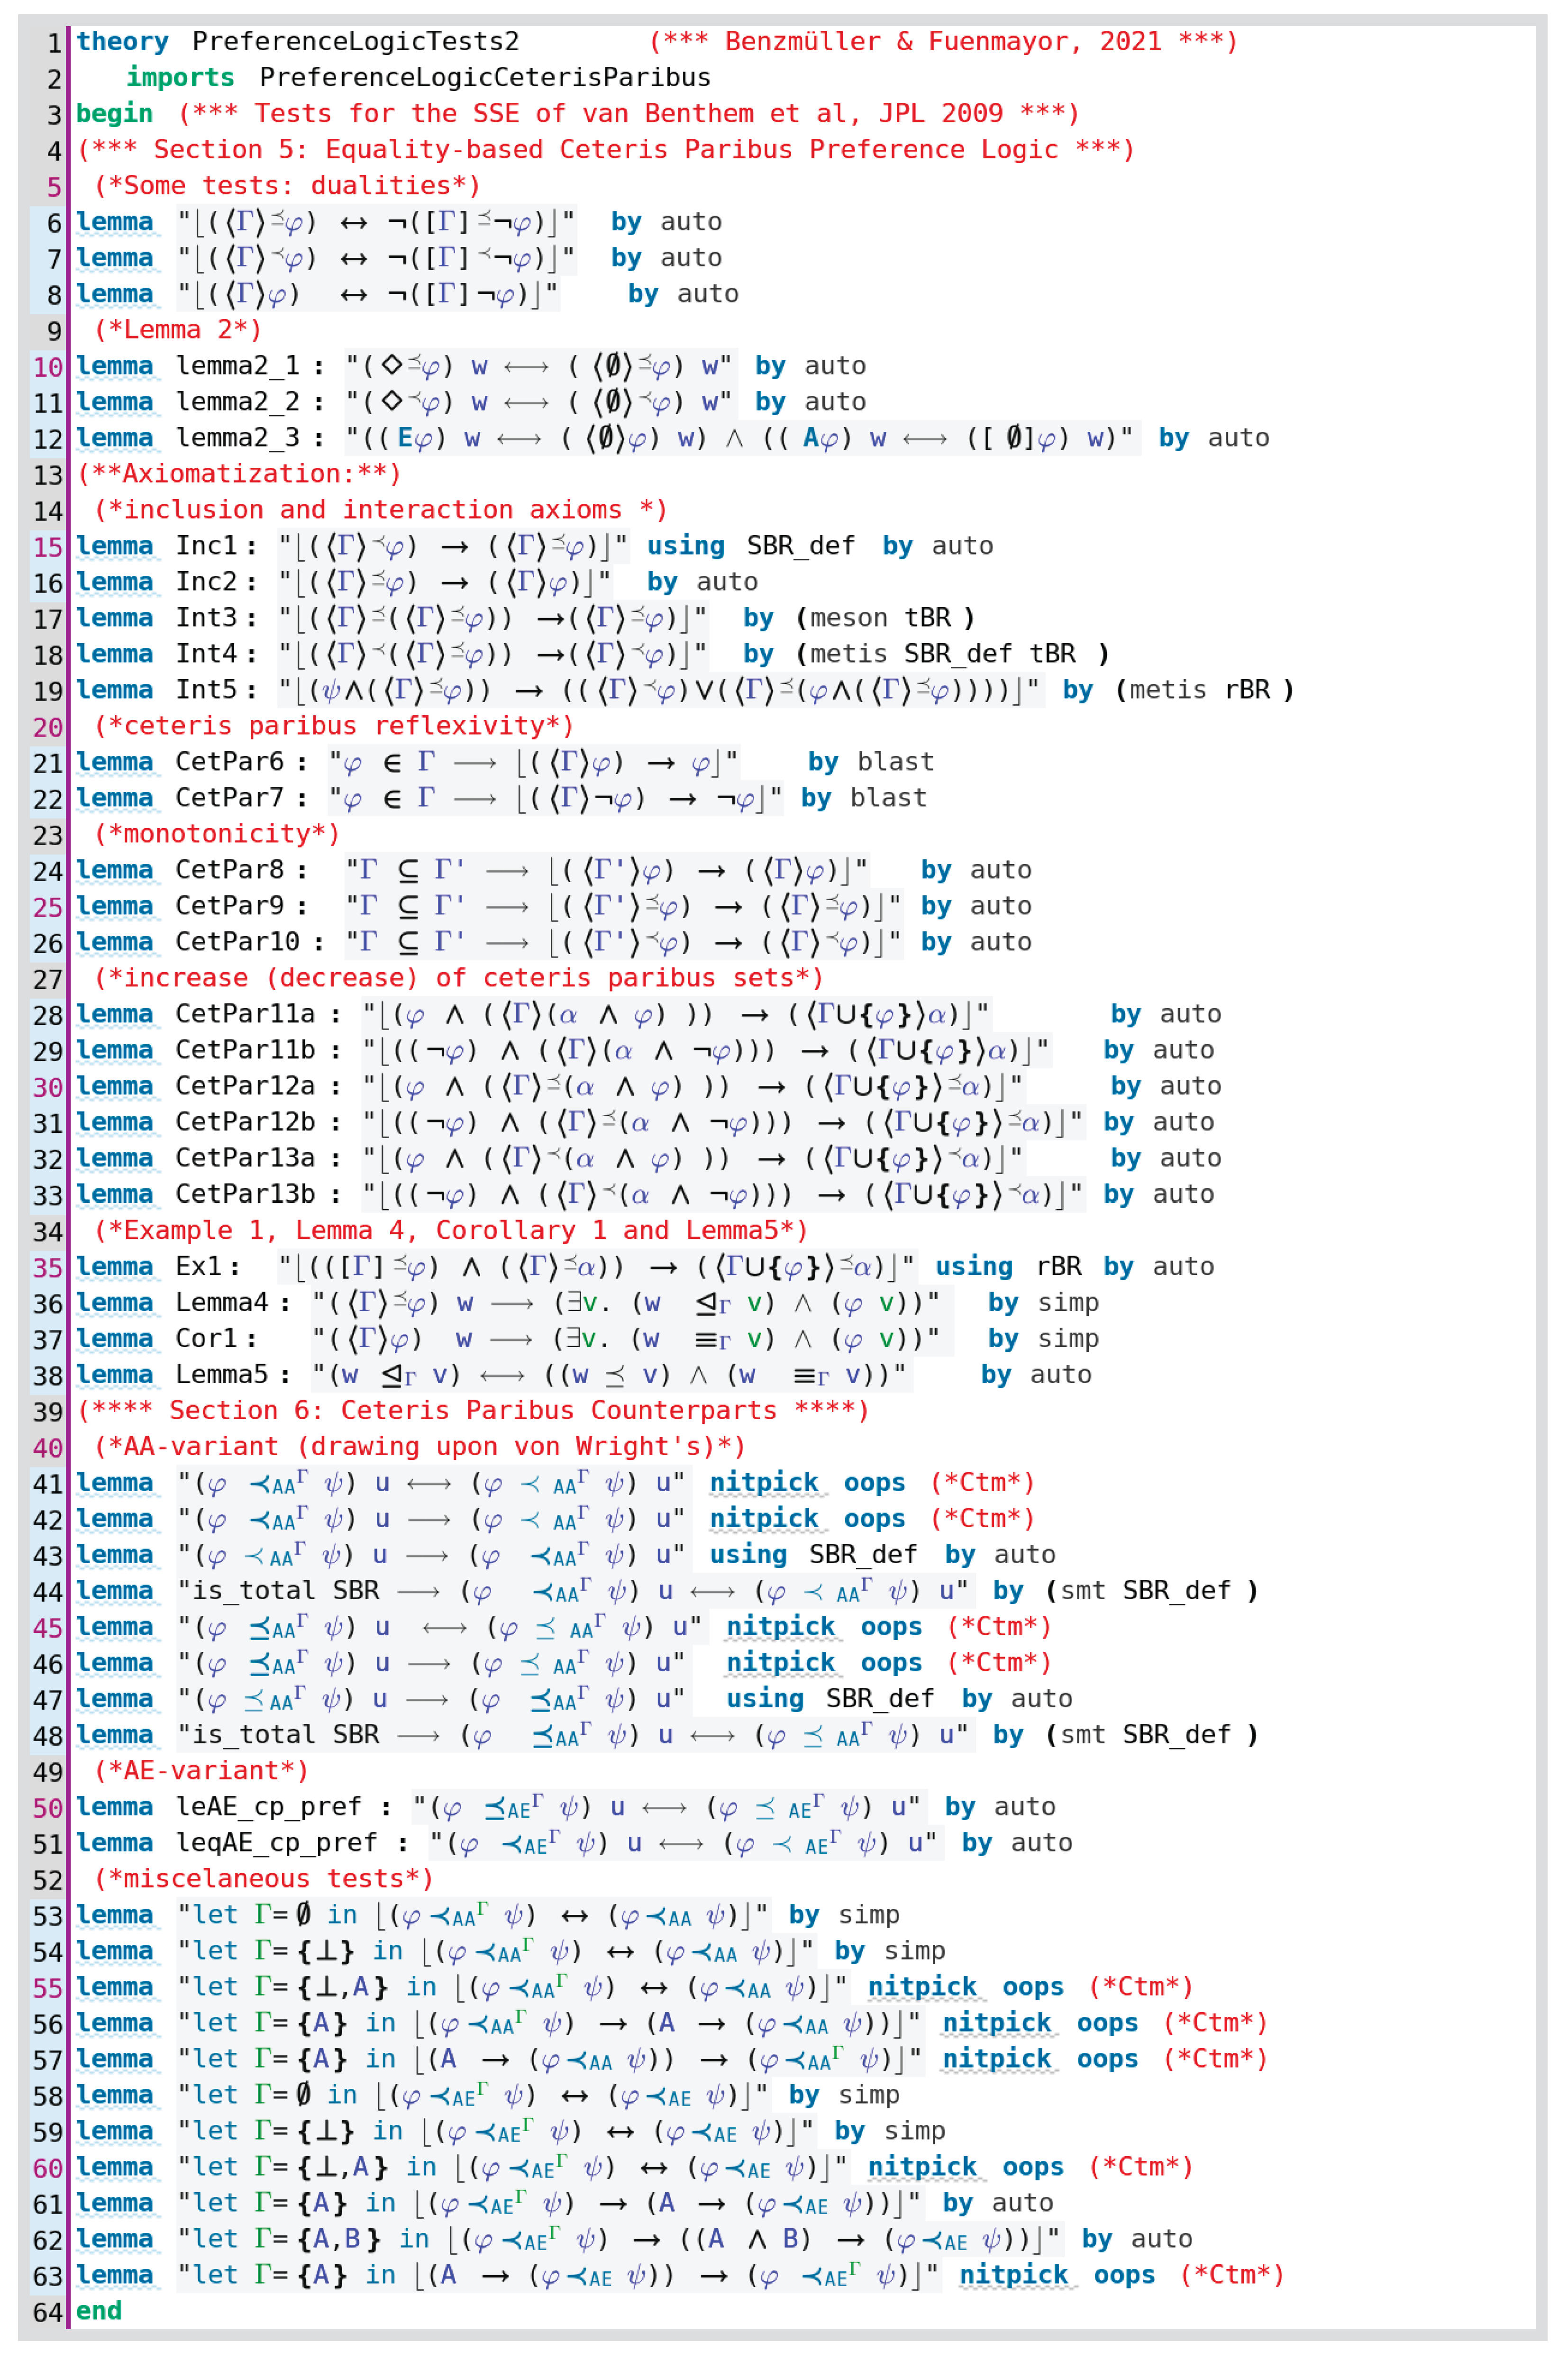This screenshot has height=2360, width=1568.
Task: Click line number 10 in the gutter
Action: [48, 367]
